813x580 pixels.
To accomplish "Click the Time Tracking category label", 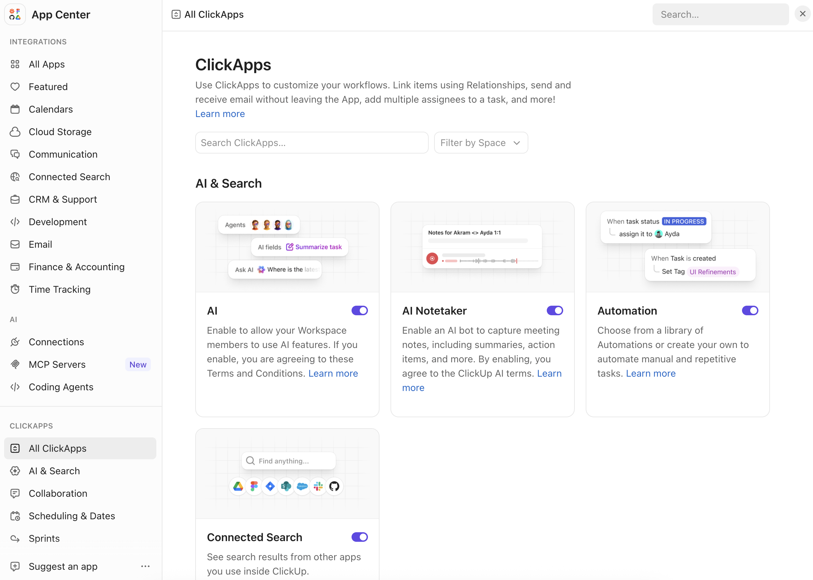I will 60,289.
